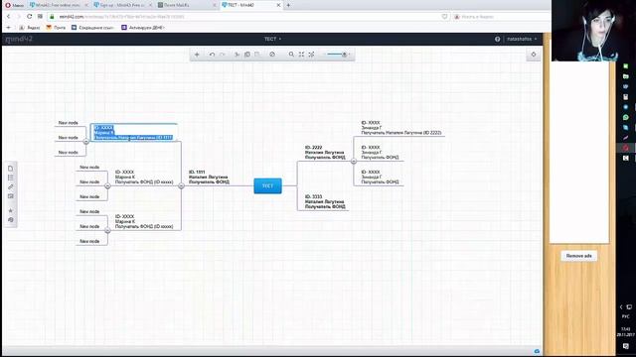The width and height of the screenshot is (636, 357).
Task: Reload the current page
Action: pos(29,17)
